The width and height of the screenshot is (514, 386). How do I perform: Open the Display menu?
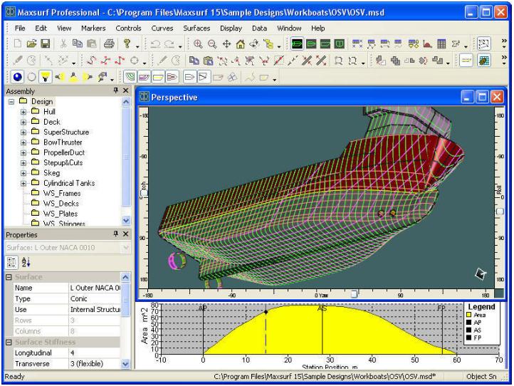coord(231,28)
